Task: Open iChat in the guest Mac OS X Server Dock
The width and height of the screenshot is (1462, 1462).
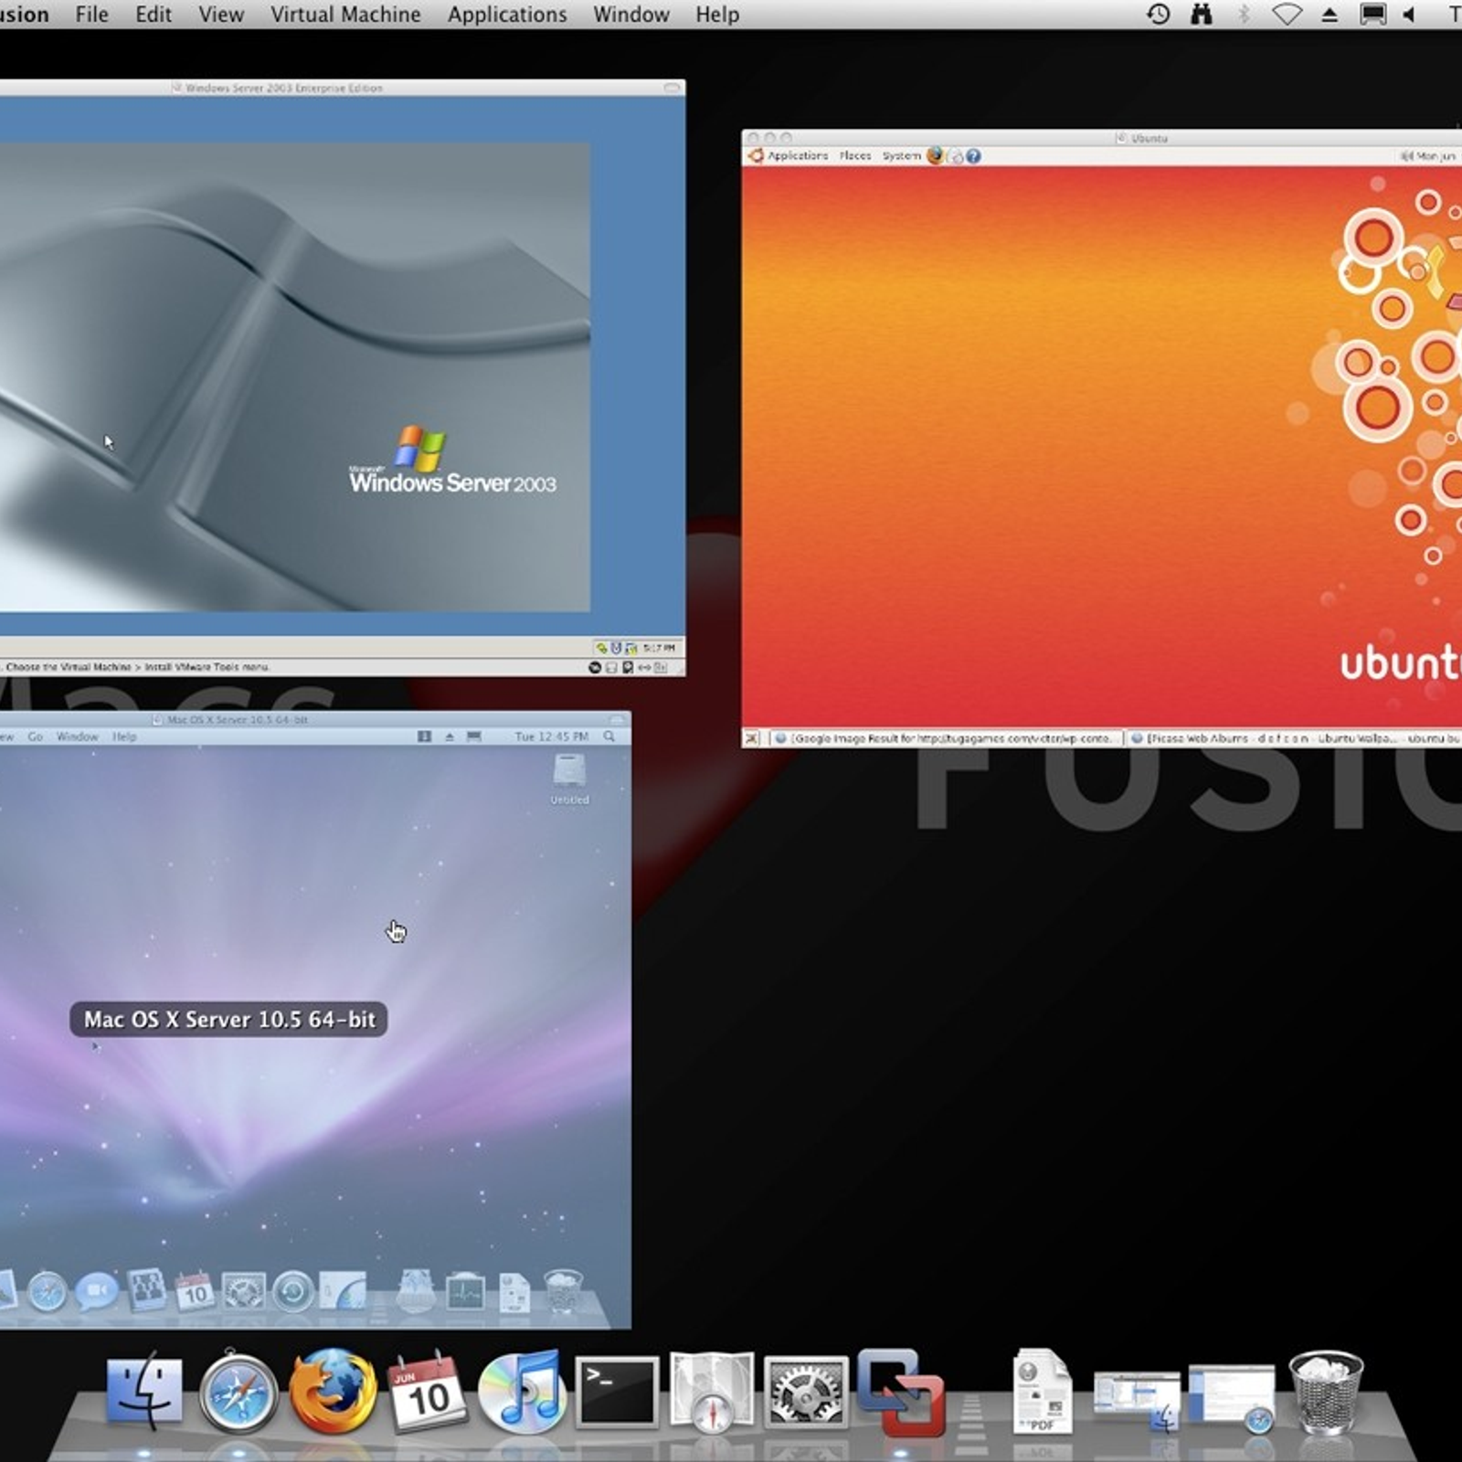Action: point(96,1291)
